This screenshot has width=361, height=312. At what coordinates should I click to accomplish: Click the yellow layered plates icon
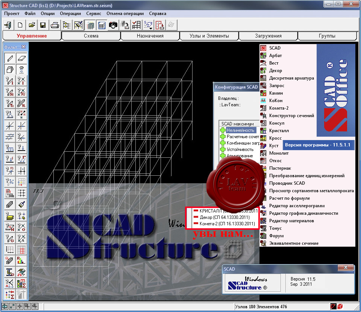pyautogui.click(x=10, y=216)
